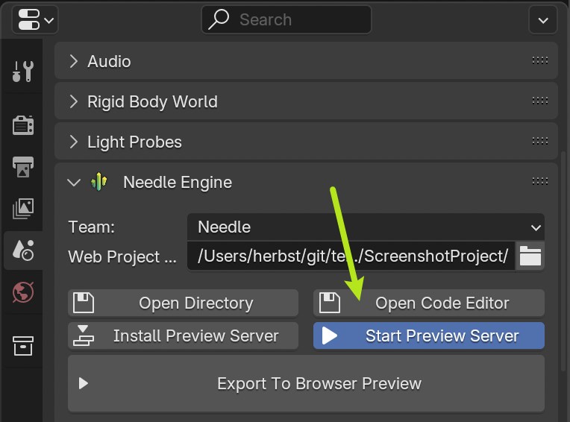Open the View Layer properties tab
The image size is (570, 422).
(x=23, y=209)
